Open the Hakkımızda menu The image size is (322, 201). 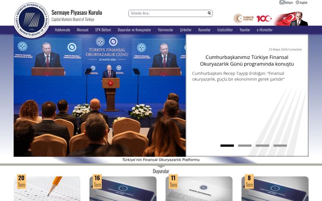pyautogui.click(x=63, y=30)
